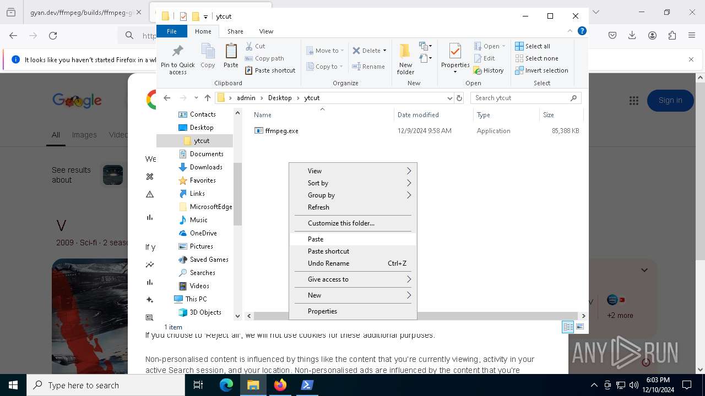Open the Properties ribbon icon

point(455,59)
